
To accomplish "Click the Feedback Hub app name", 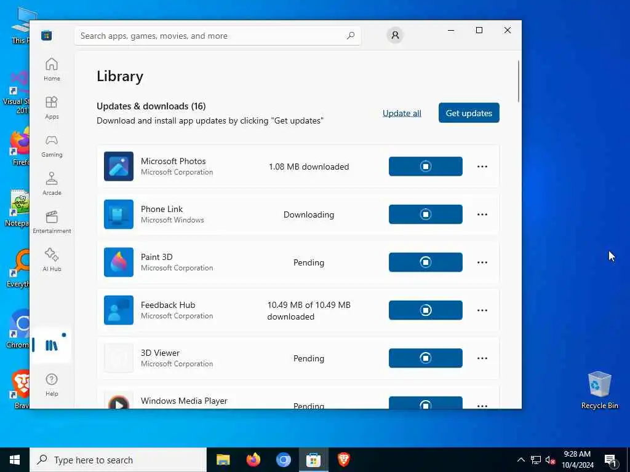I will click(168, 305).
